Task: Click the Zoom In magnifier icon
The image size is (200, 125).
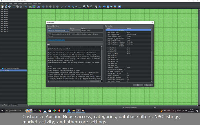Action: coord(84,6)
